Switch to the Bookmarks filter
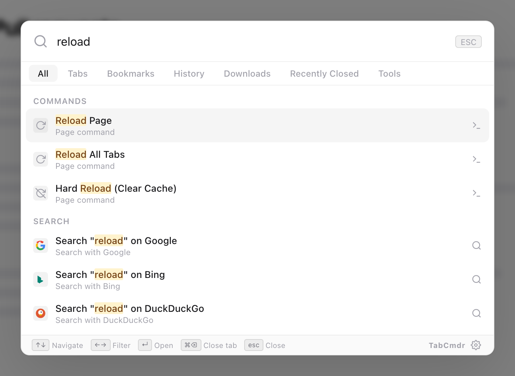The image size is (515, 376). coord(131,73)
